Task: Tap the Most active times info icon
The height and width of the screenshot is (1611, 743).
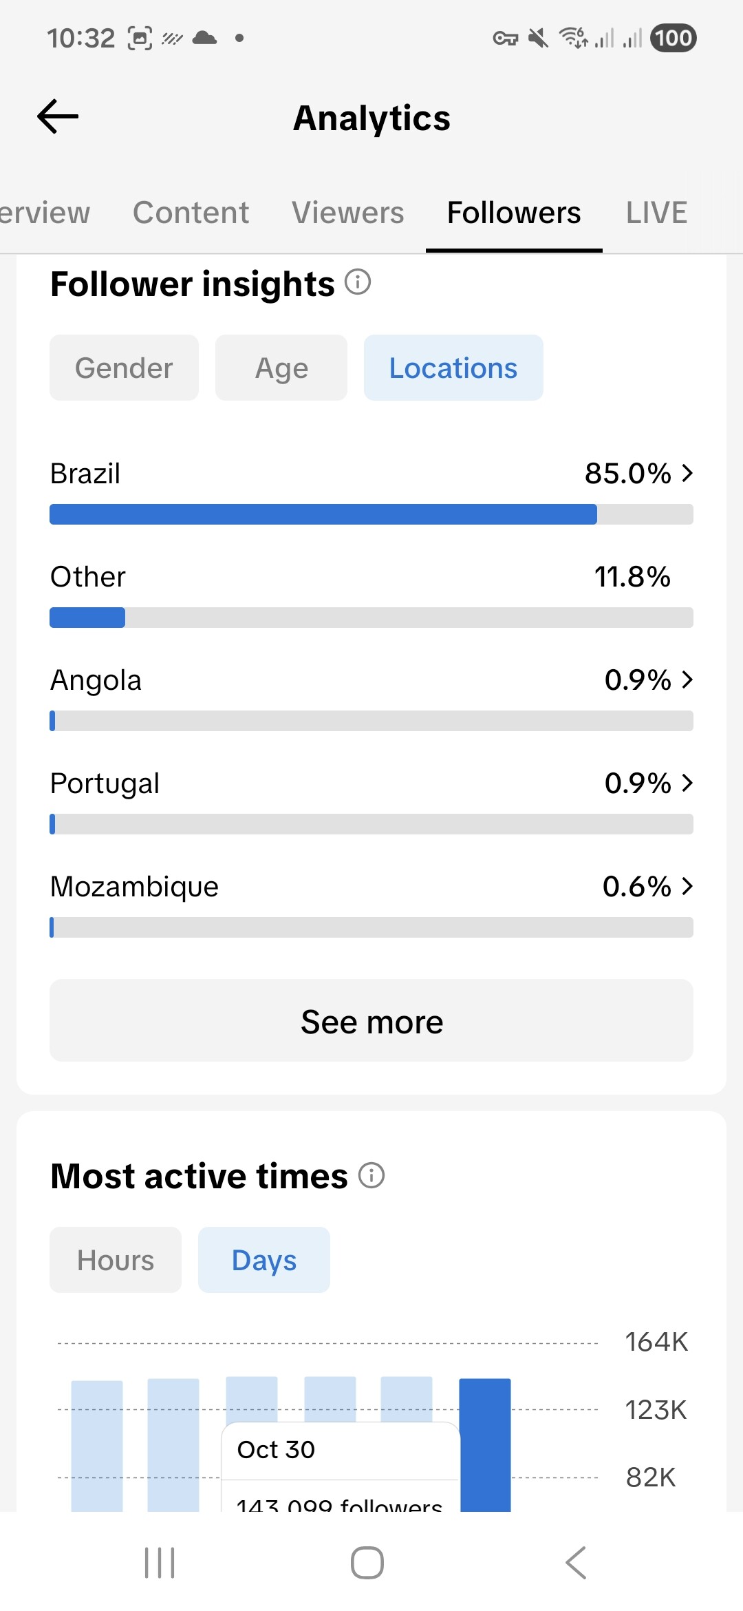Action: tap(371, 1175)
